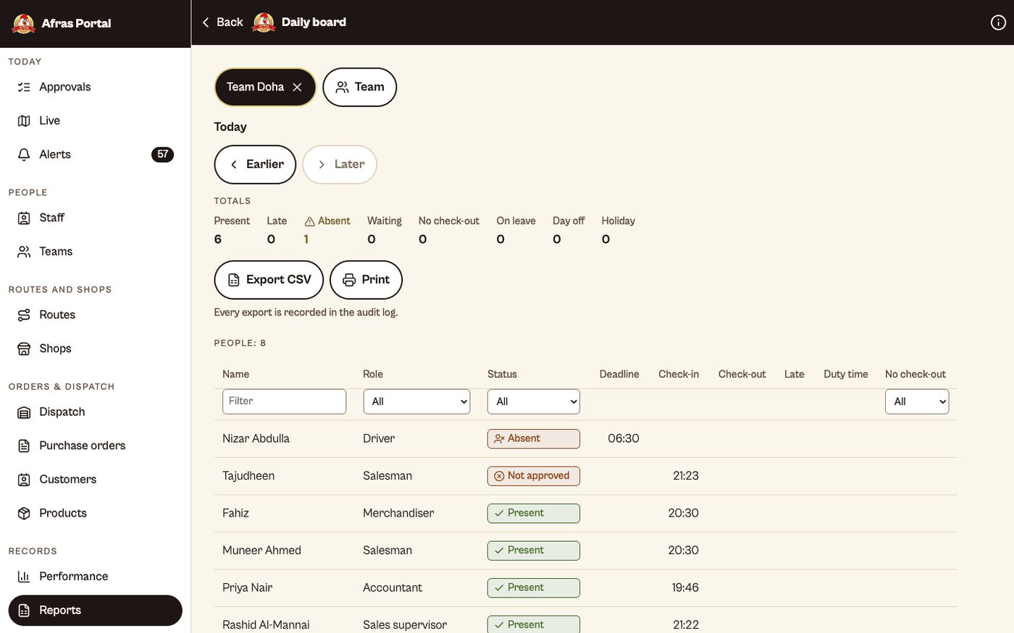Go back using the Back button
The width and height of the screenshot is (1014, 633).
coord(222,22)
